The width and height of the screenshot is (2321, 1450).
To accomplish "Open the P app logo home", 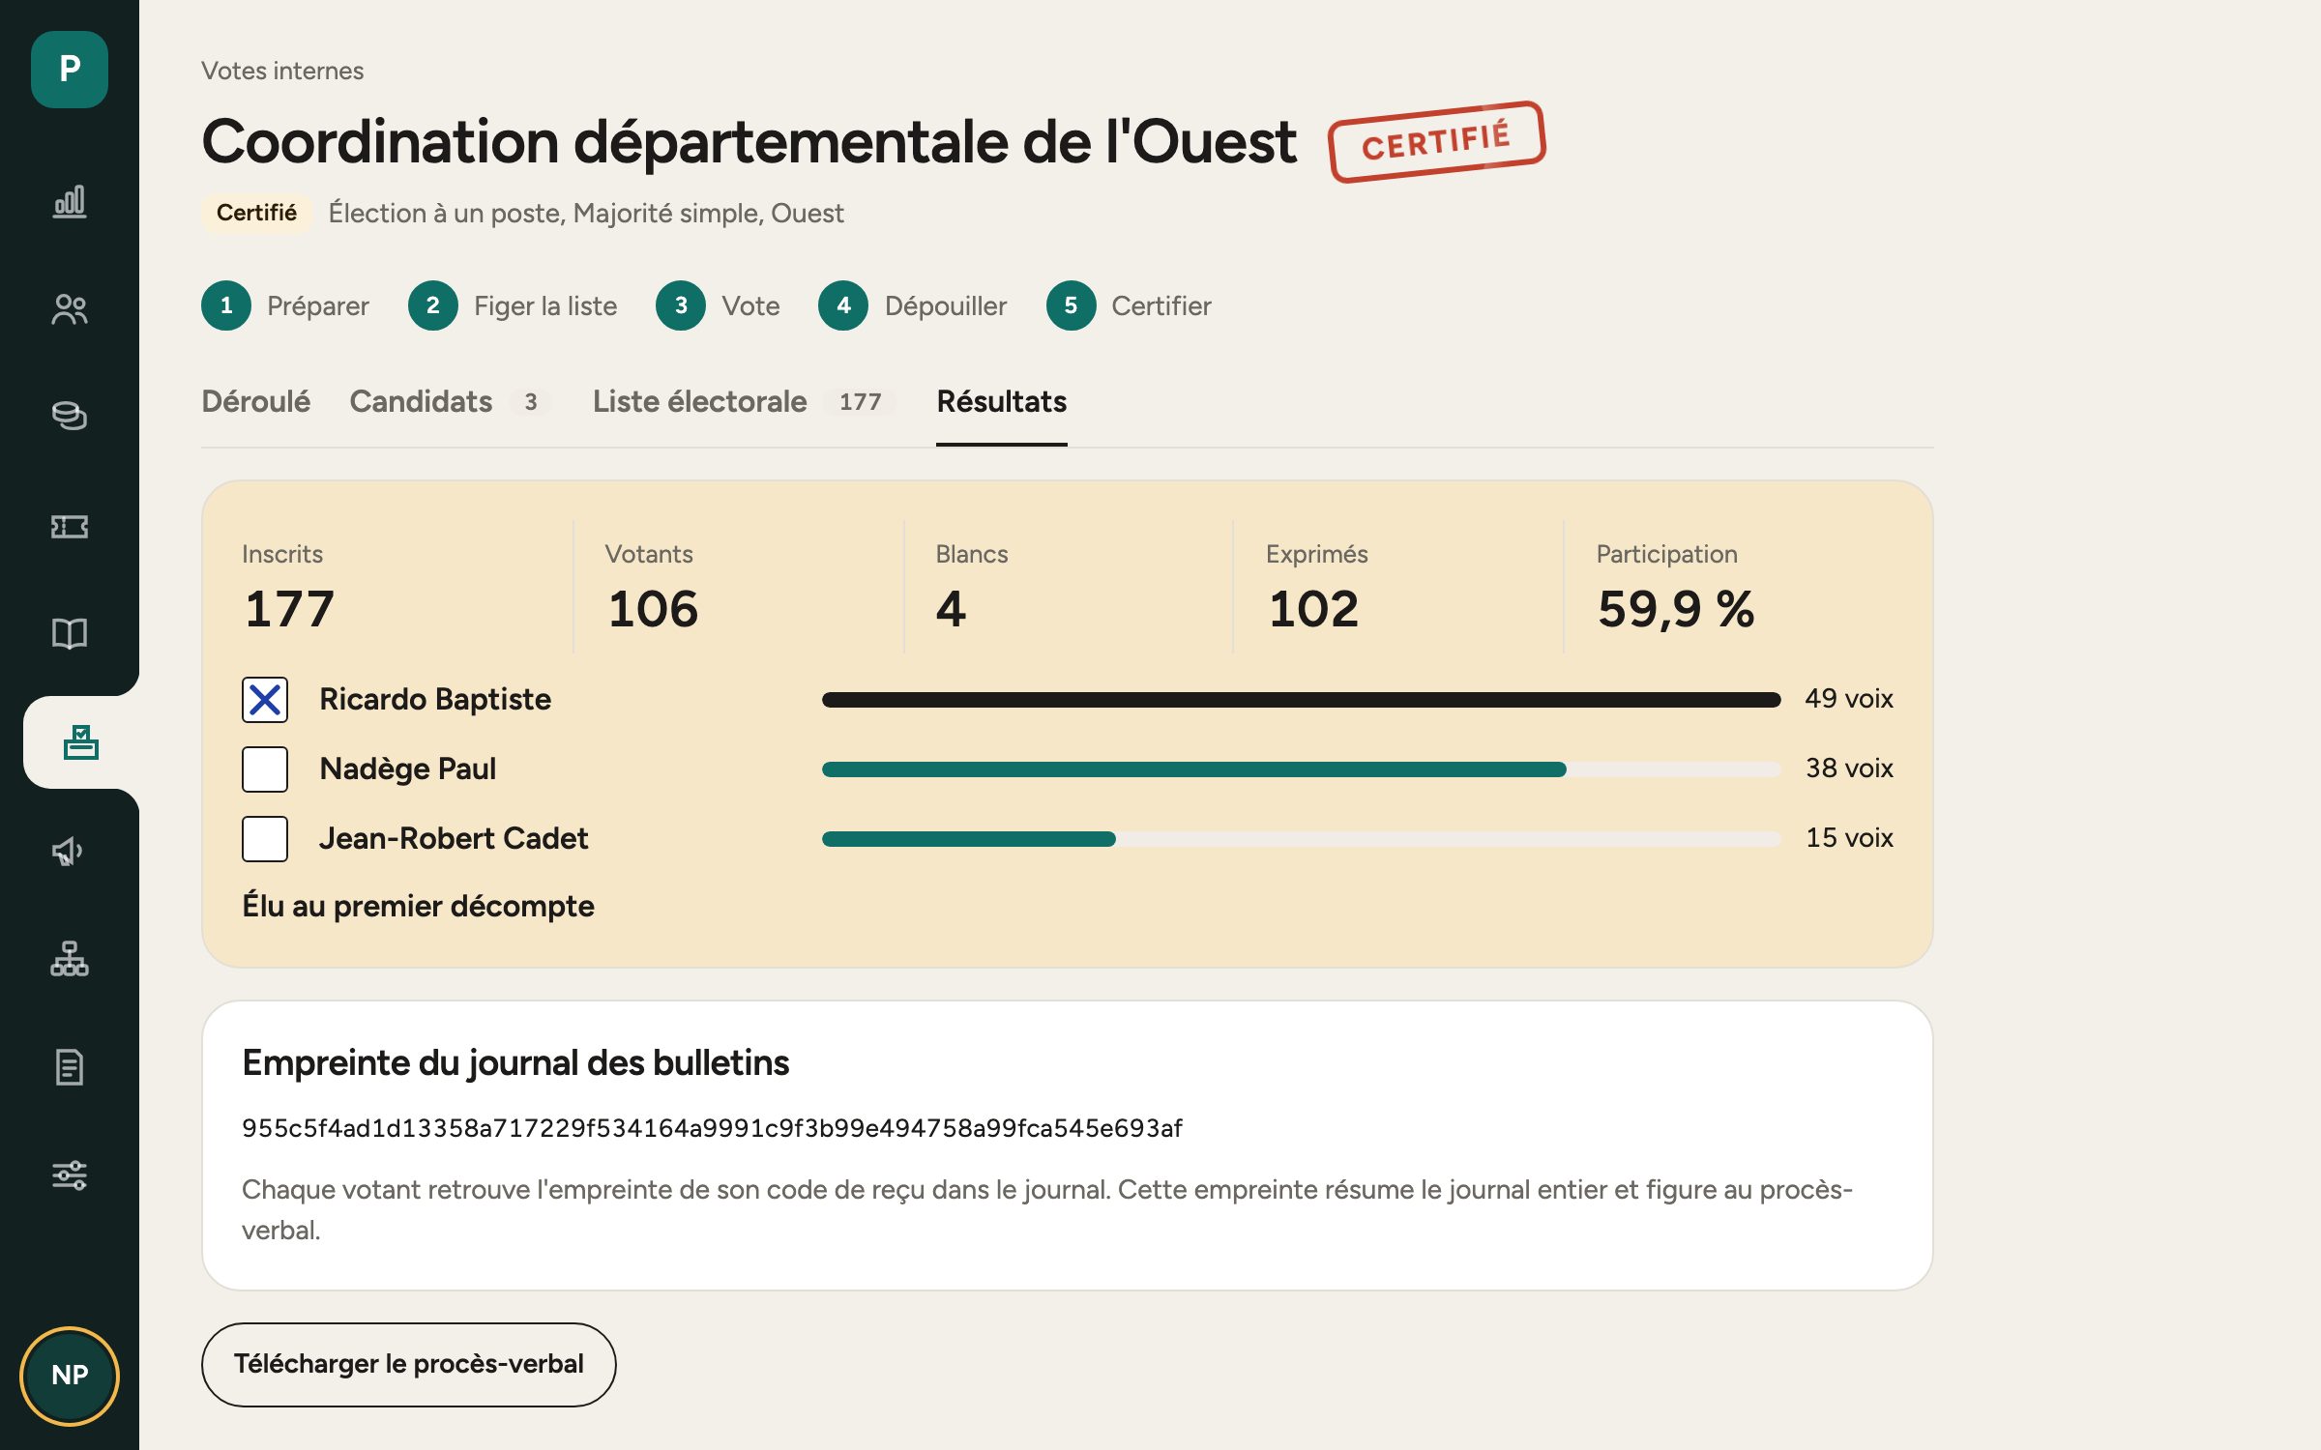I will coord(69,69).
